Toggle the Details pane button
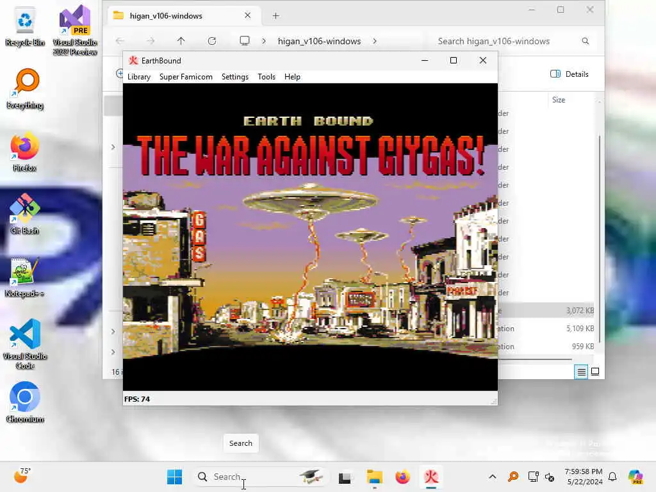Image resolution: width=656 pixels, height=492 pixels. [570, 74]
